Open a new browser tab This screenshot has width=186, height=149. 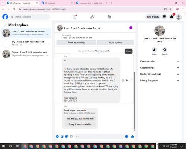pos(112,3)
